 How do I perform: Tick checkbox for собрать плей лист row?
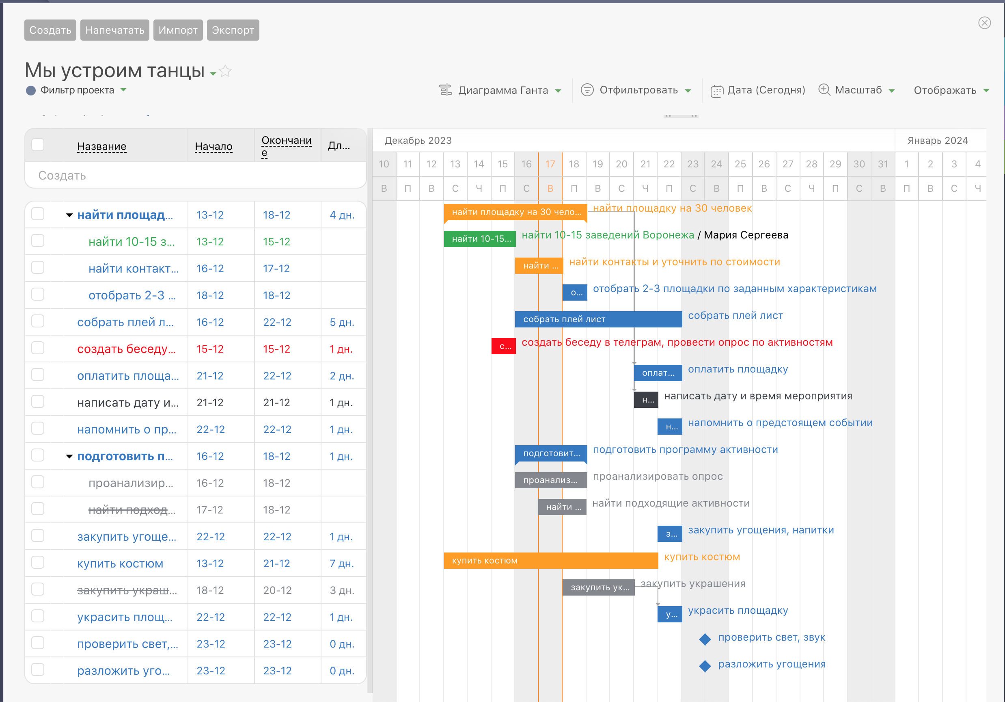[38, 322]
